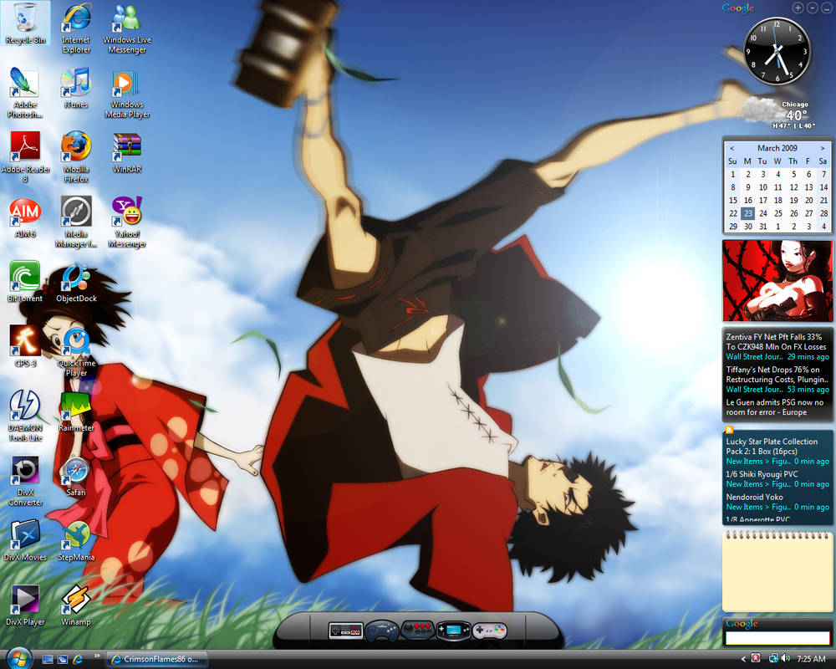Launch Safari from the desktop
This screenshot has width=836, height=669.
[x=76, y=477]
